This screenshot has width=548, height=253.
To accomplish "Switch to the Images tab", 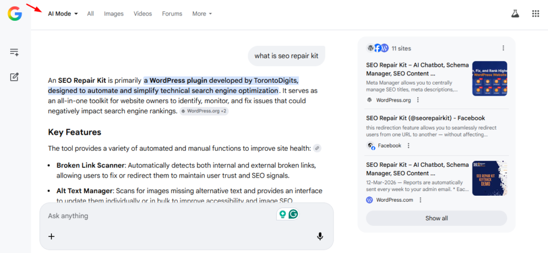I will tap(113, 13).
